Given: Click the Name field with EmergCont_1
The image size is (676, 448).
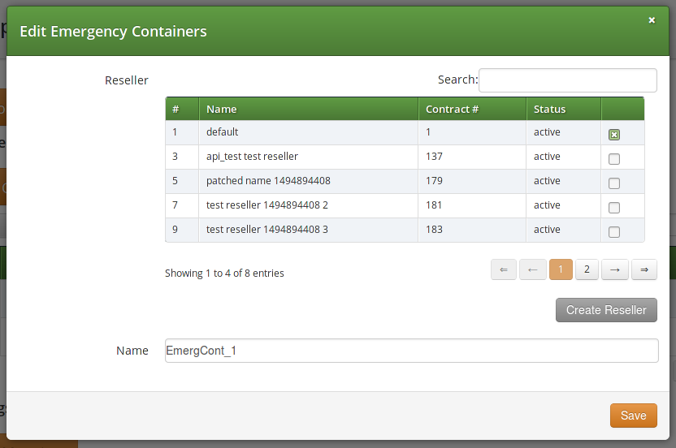Looking at the screenshot, I should click(x=411, y=351).
